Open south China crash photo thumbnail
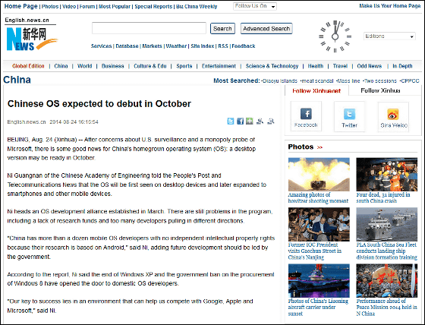 tap(387, 174)
